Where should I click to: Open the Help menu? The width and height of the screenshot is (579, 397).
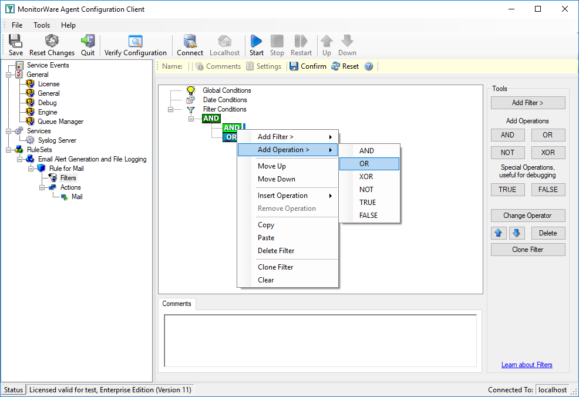coord(68,25)
